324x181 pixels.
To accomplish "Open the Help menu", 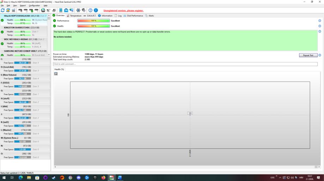I will pos(45,6).
